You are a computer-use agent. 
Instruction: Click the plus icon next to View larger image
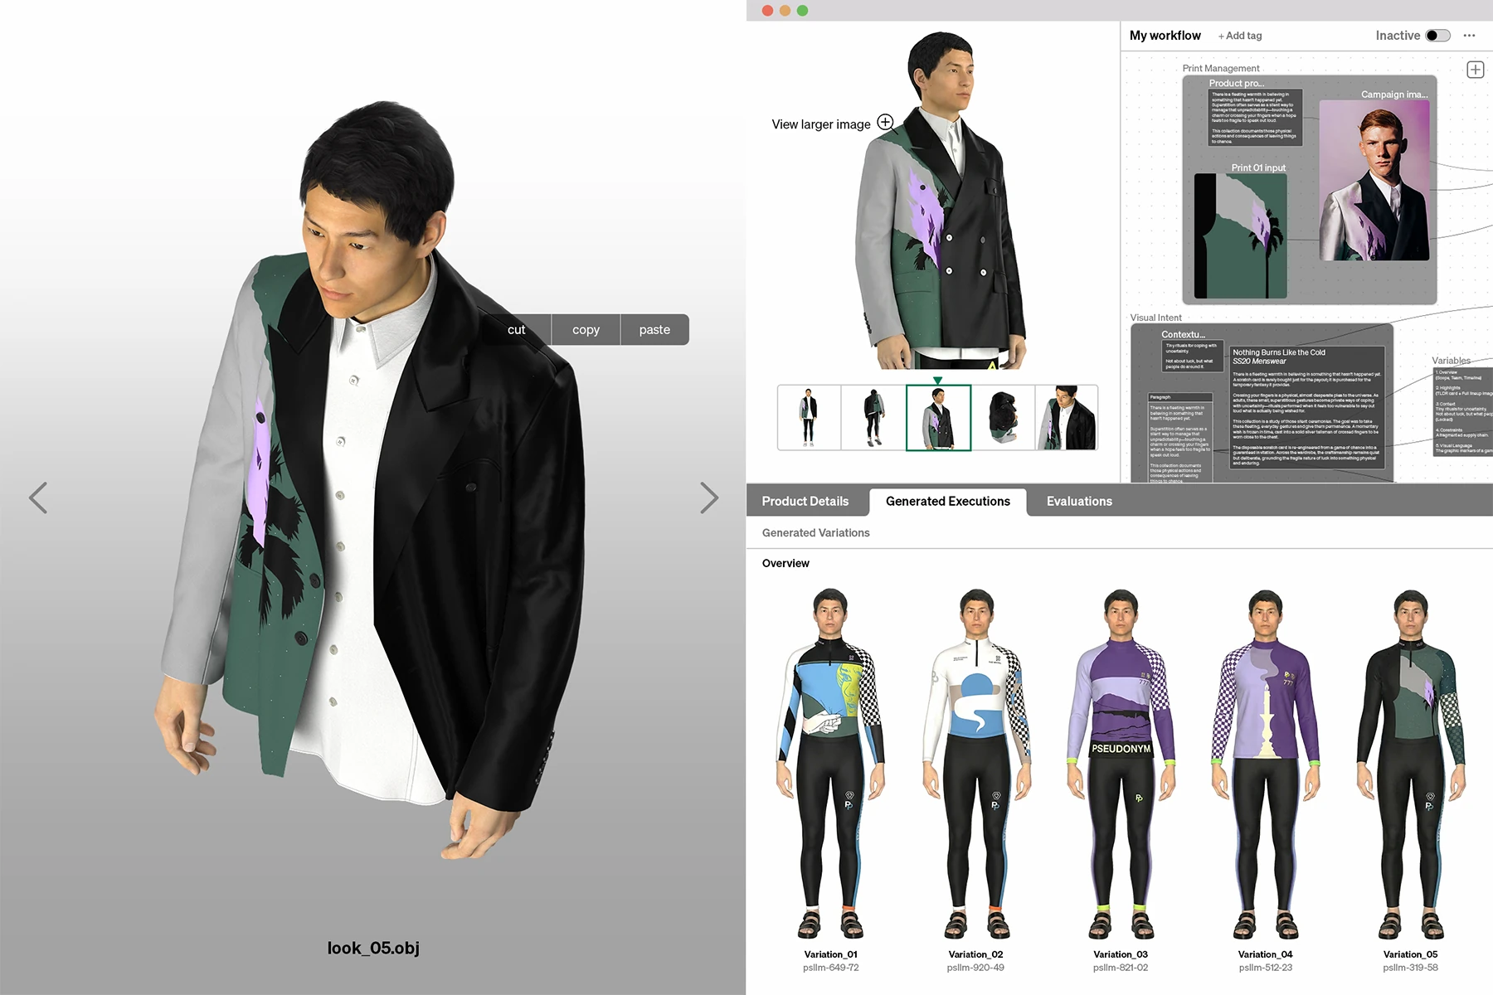885,122
